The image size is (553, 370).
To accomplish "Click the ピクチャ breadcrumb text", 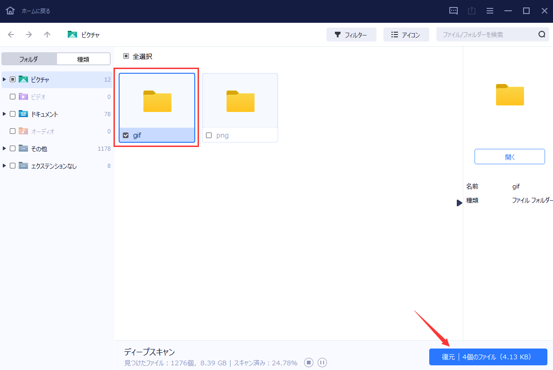I will (90, 35).
